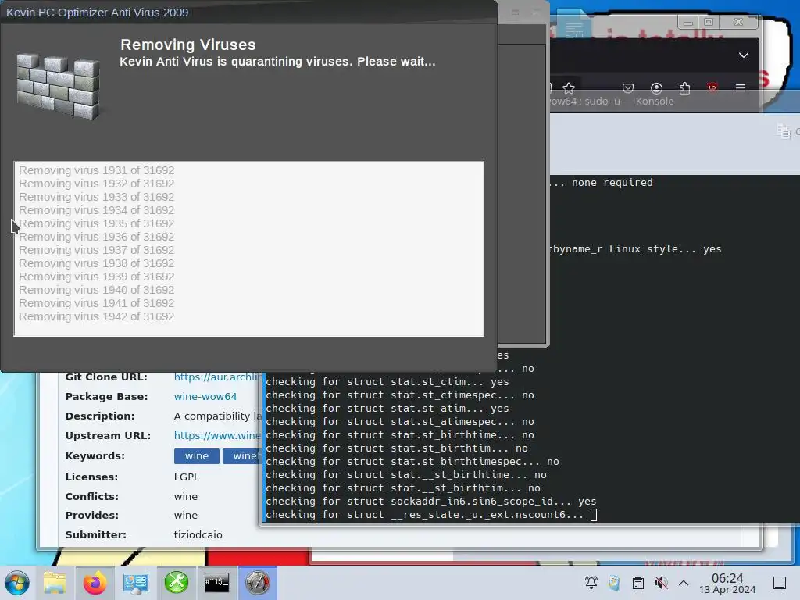
Task: Open the Git Clone URL link
Action: (x=217, y=377)
